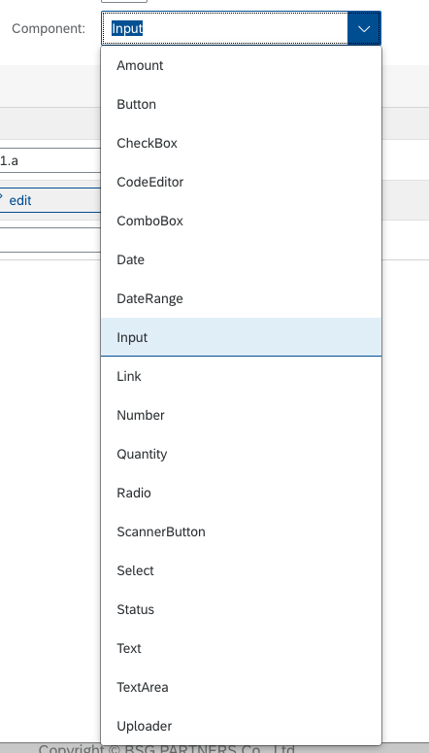Screen dimensions: 429x753
Task: Click the Component input field
Action: click(x=224, y=28)
